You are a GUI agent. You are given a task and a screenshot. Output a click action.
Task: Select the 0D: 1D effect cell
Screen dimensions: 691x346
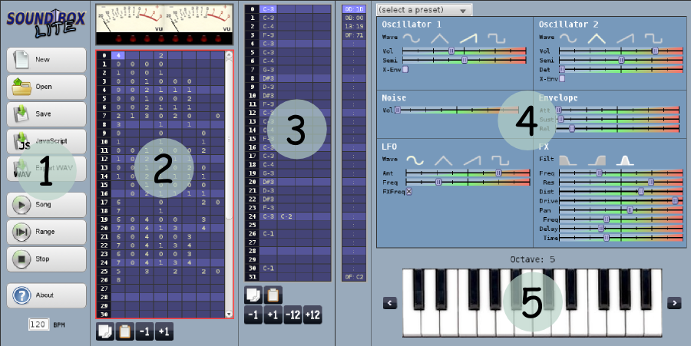(354, 8)
